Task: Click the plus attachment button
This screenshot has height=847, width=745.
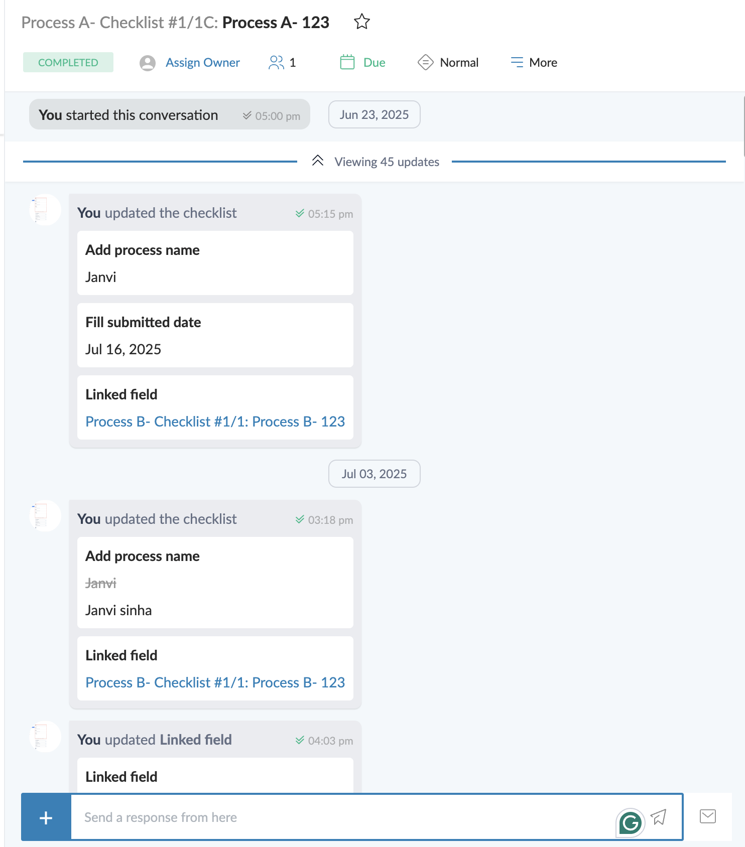Action: (x=46, y=817)
